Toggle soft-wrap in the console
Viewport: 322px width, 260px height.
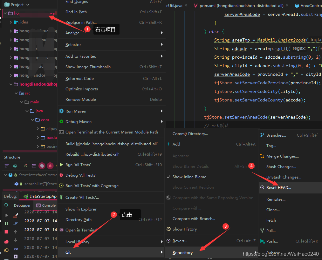click(16, 248)
